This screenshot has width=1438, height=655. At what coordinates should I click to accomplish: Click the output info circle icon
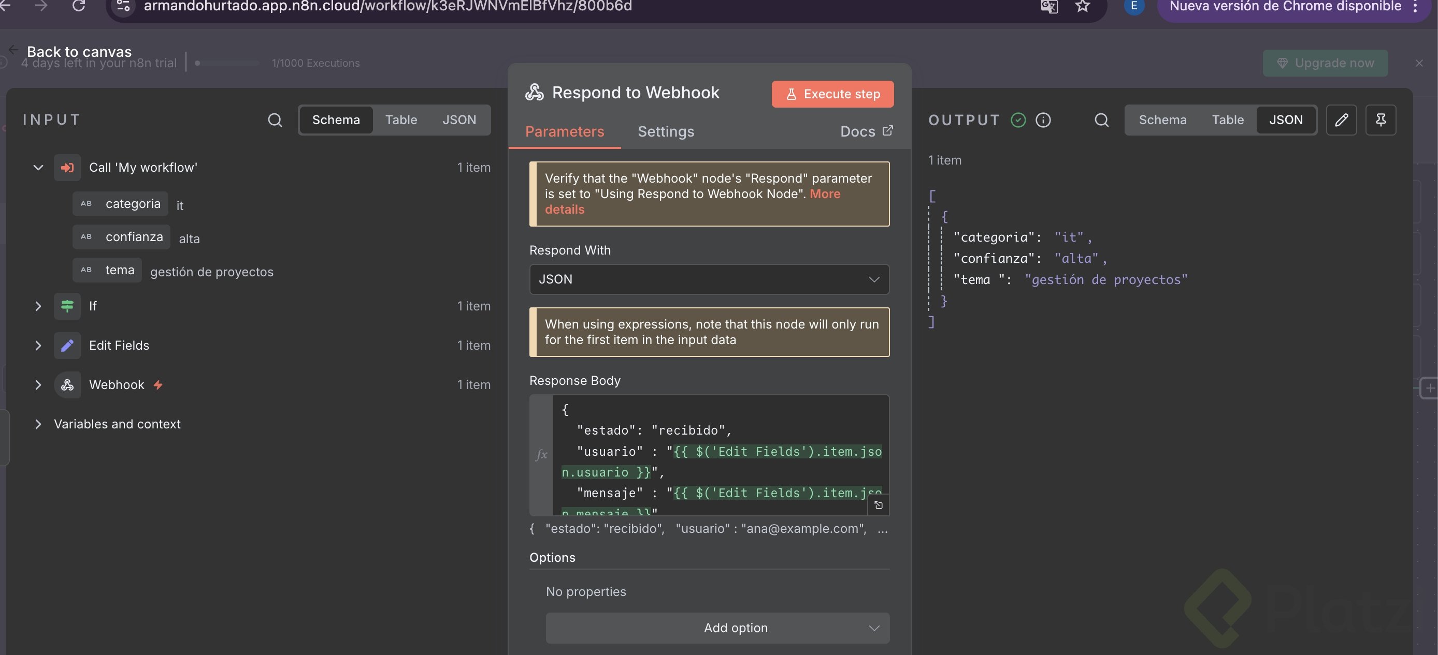[1043, 120]
